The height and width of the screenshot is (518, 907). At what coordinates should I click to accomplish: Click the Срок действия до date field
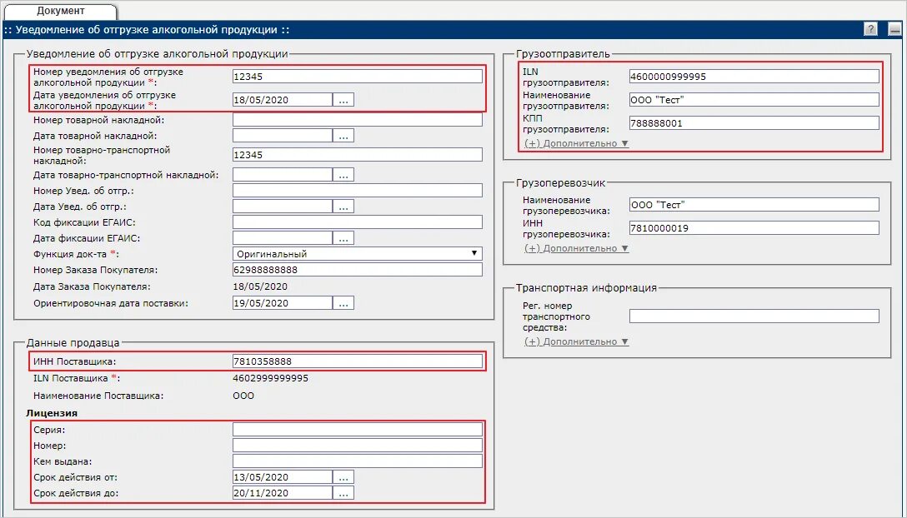(283, 493)
